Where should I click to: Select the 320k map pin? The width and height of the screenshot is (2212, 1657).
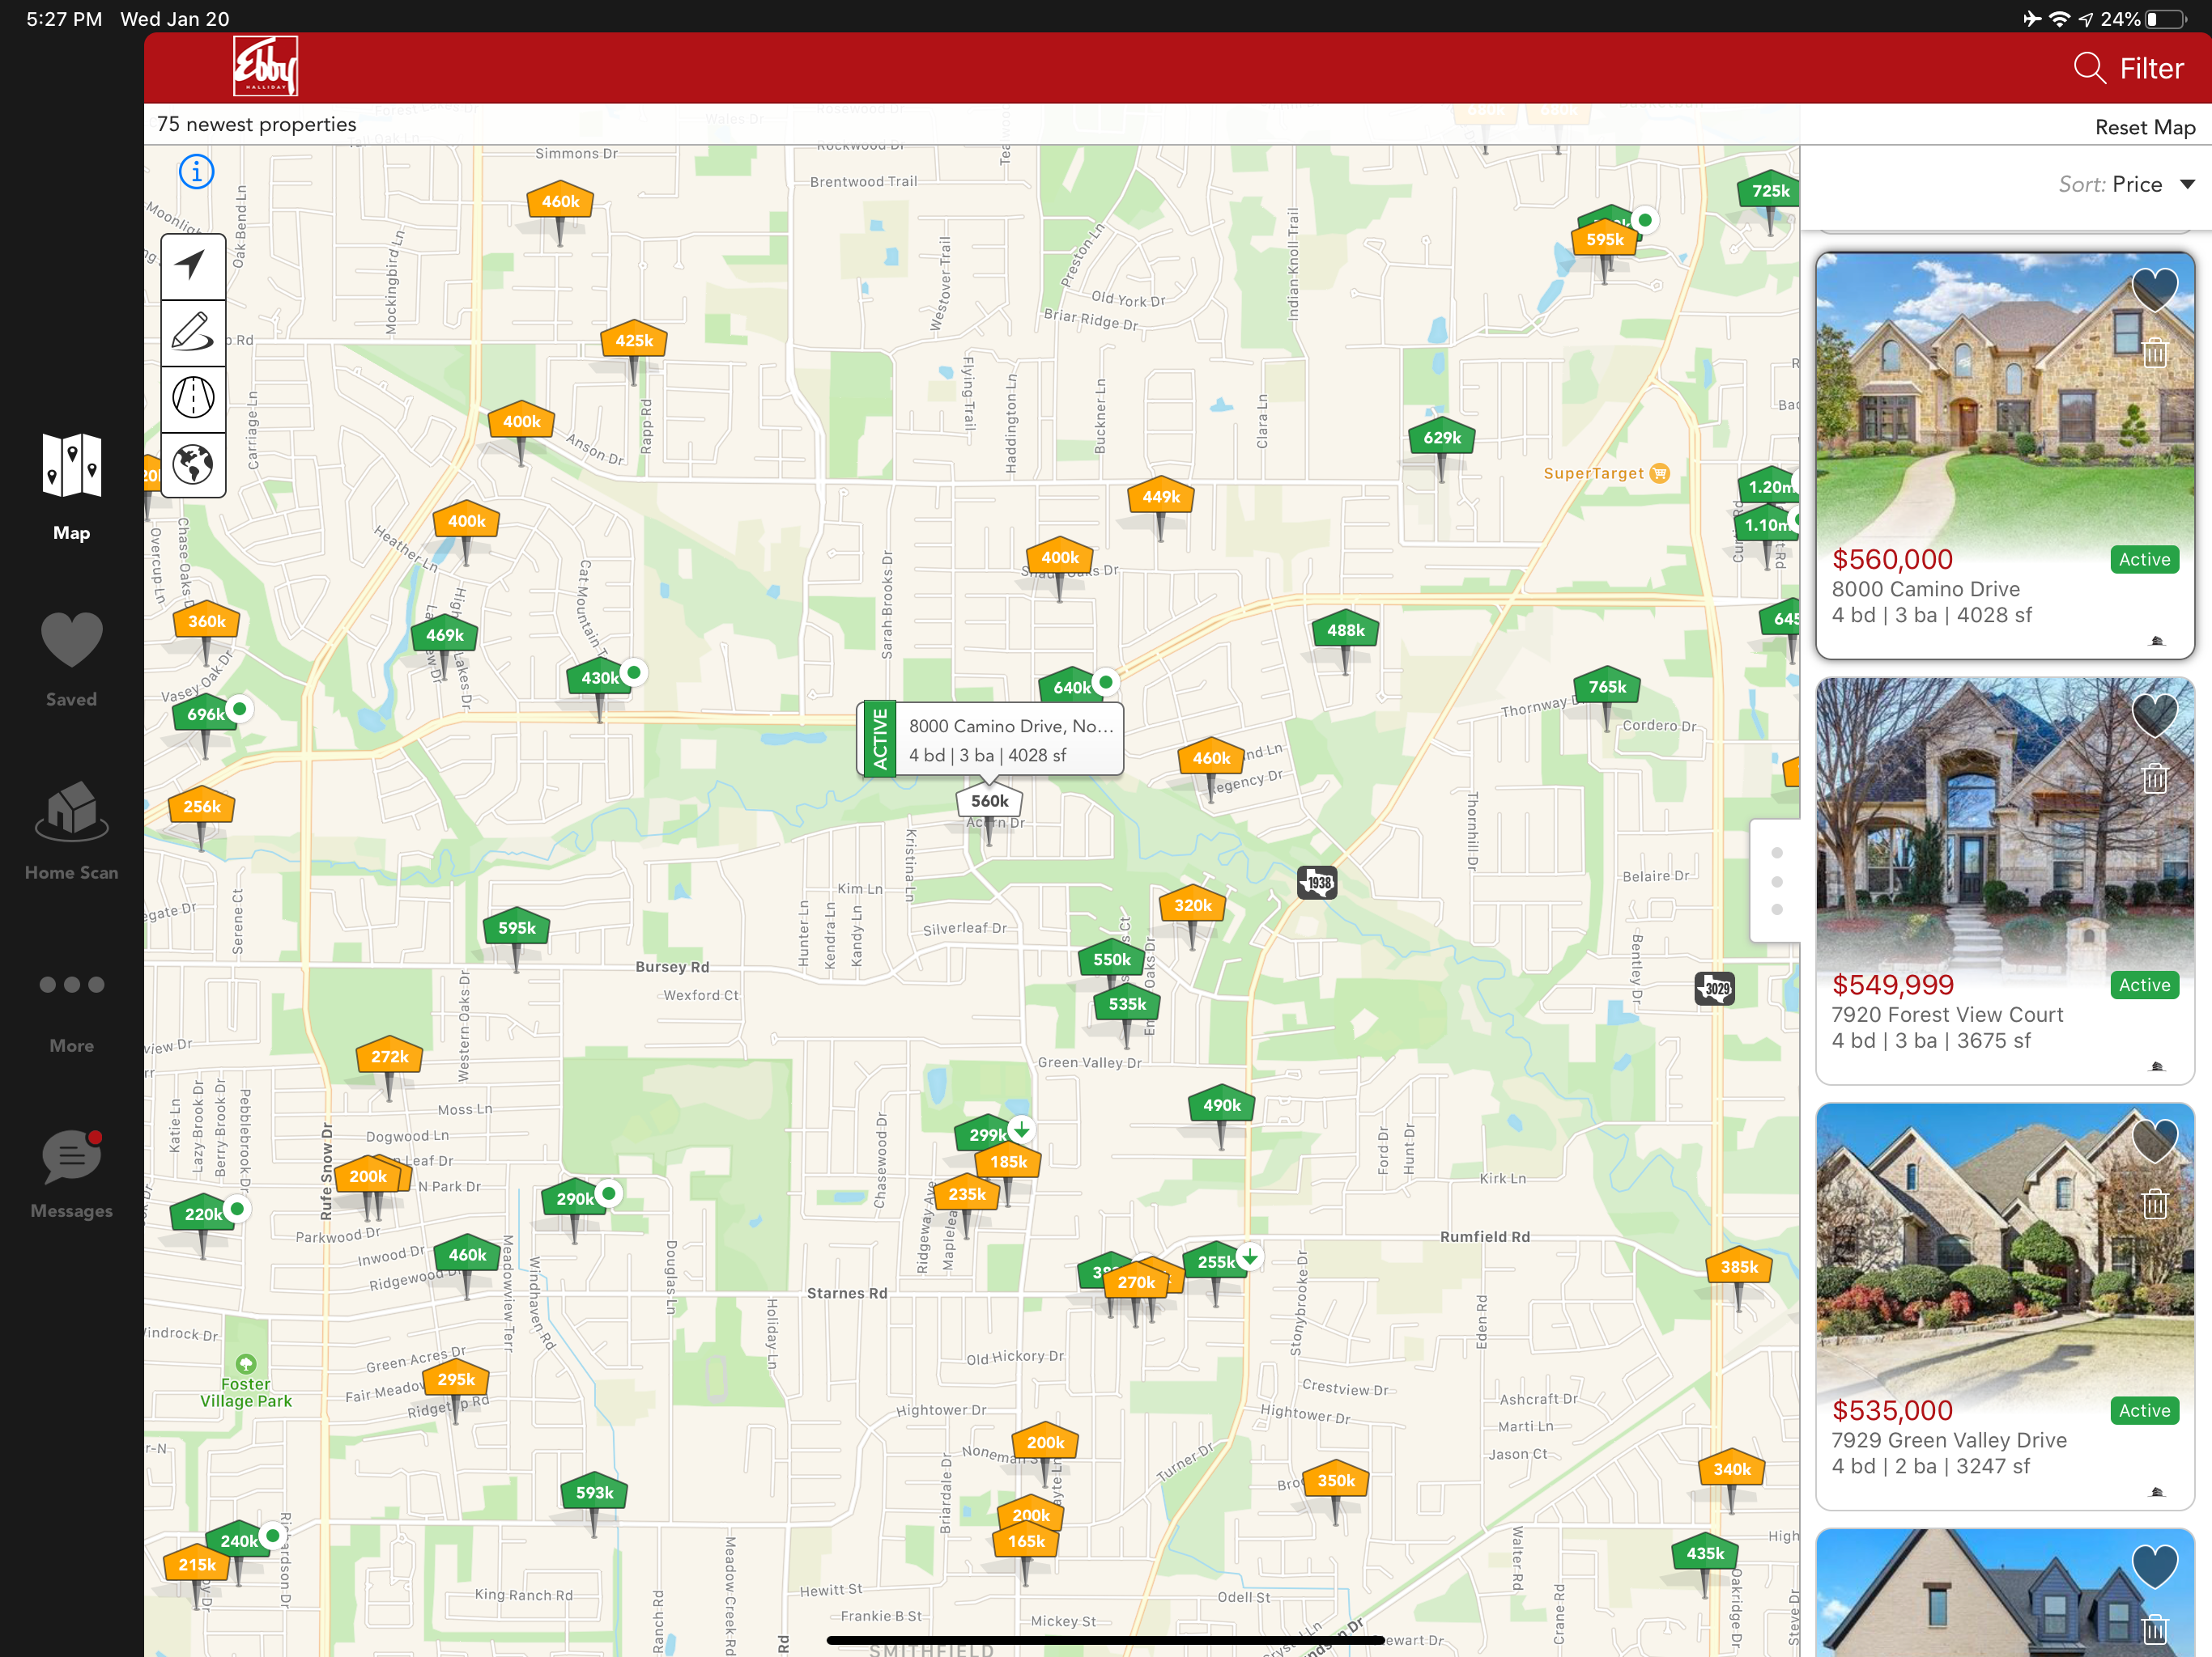(1192, 905)
